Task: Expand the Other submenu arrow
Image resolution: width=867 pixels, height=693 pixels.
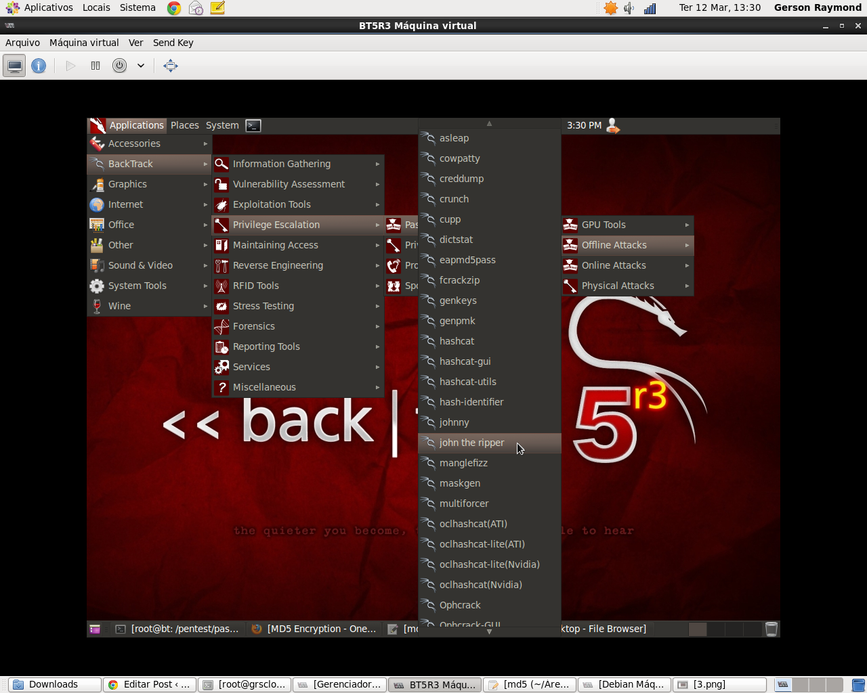Action: 205,245
